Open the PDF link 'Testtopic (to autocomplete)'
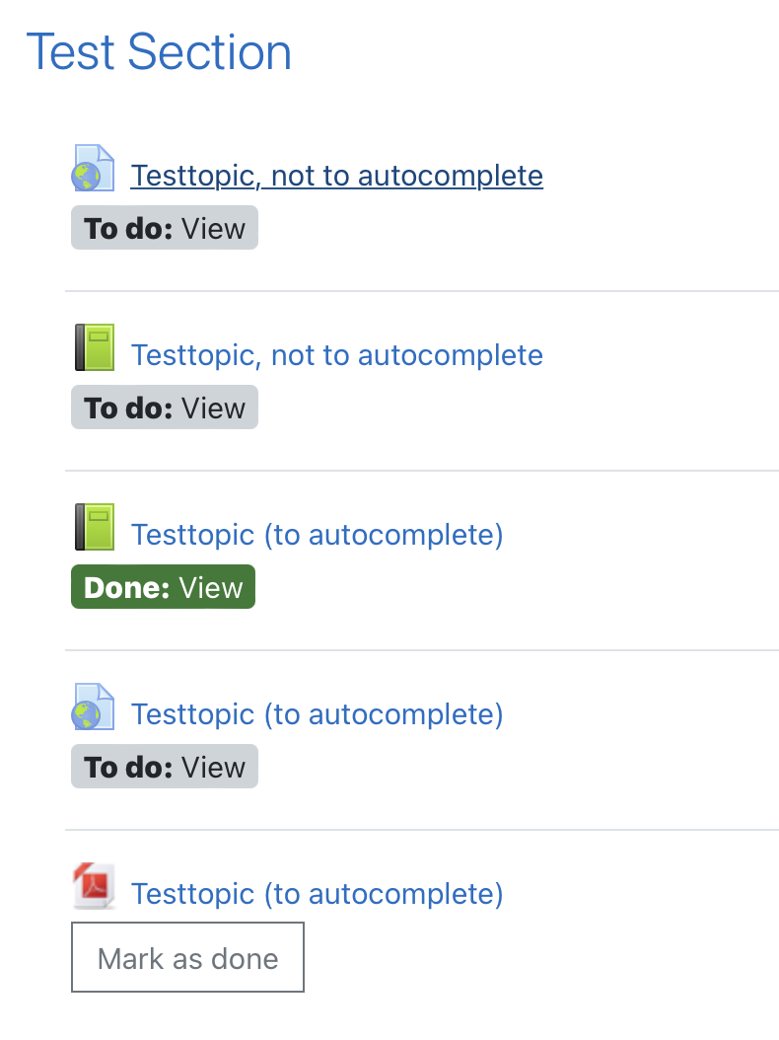This screenshot has height=1040, width=779. [317, 895]
